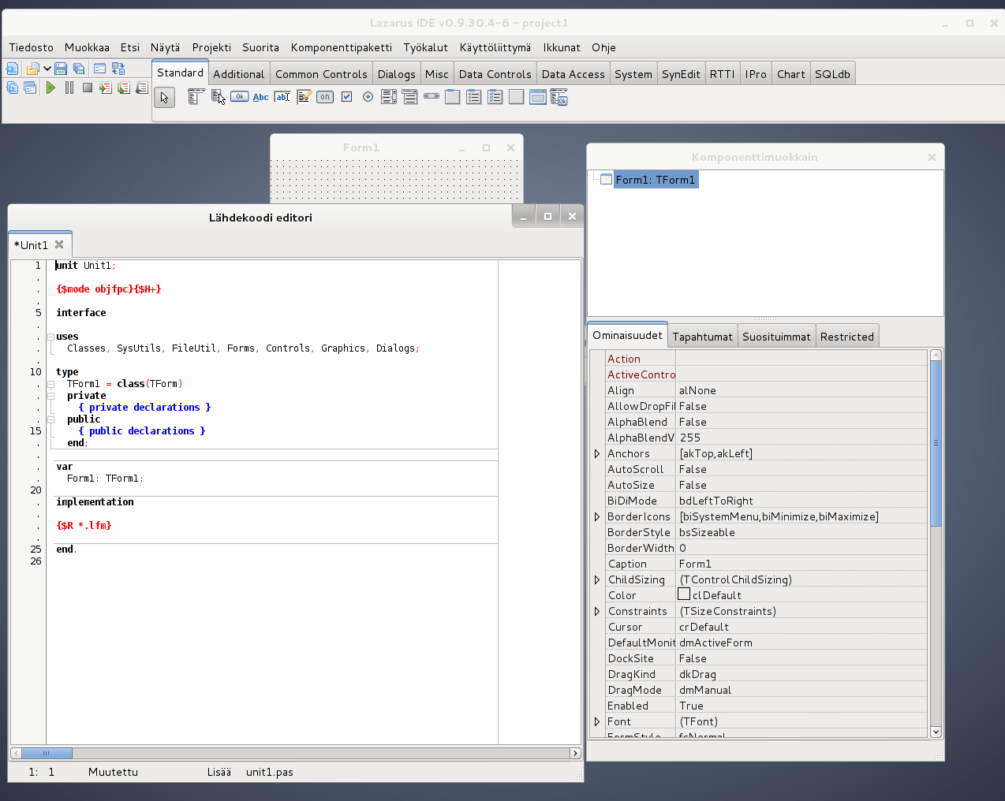The width and height of the screenshot is (1005, 801).
Task: Expand the ChildSizing property
Action: (597, 579)
